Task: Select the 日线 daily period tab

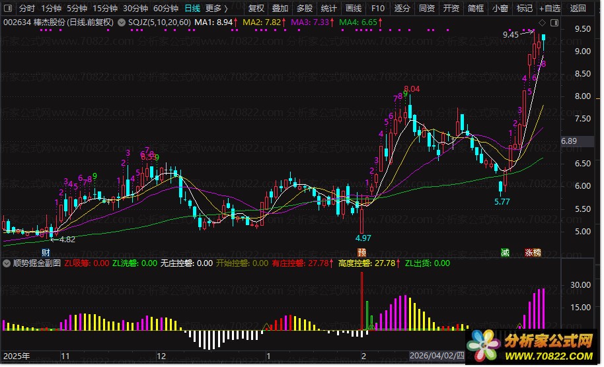Action: click(192, 8)
